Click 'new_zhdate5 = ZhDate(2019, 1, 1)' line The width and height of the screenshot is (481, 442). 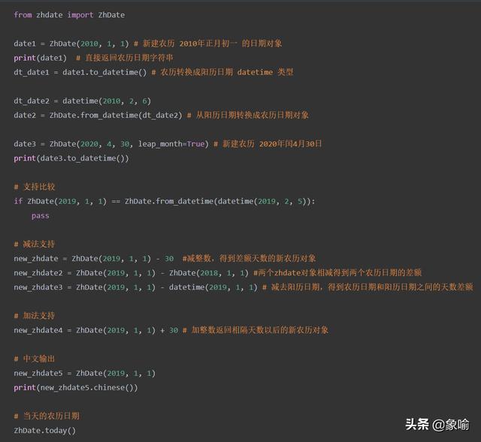pos(85,374)
